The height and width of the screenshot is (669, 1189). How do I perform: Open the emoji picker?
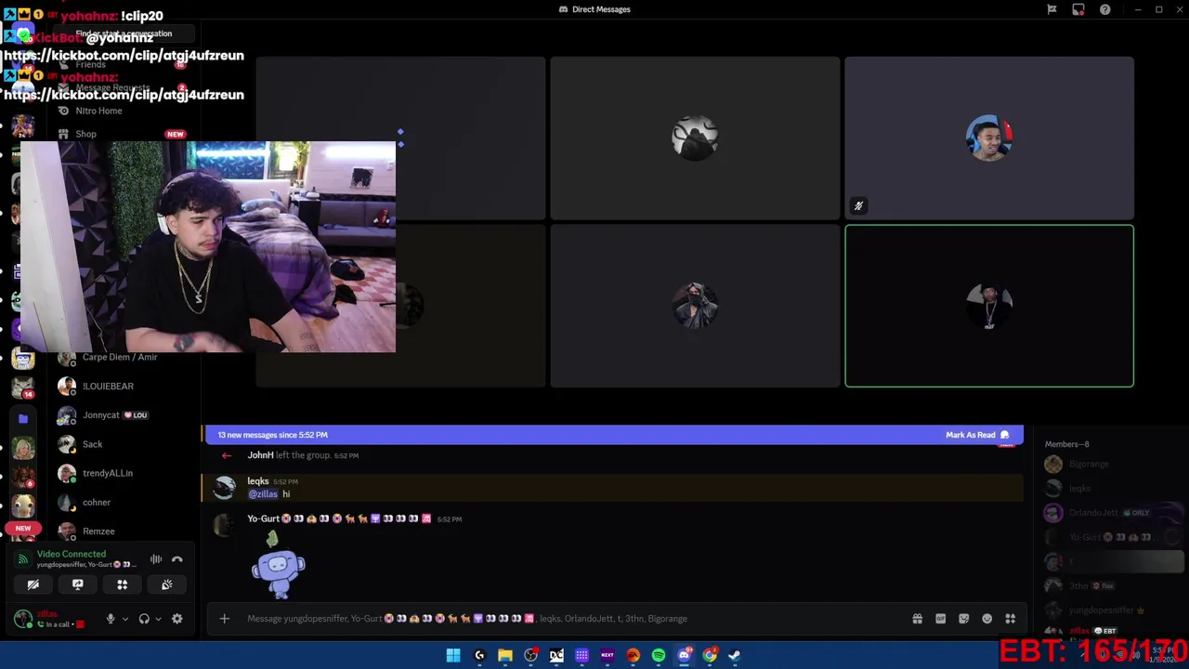coord(986,619)
